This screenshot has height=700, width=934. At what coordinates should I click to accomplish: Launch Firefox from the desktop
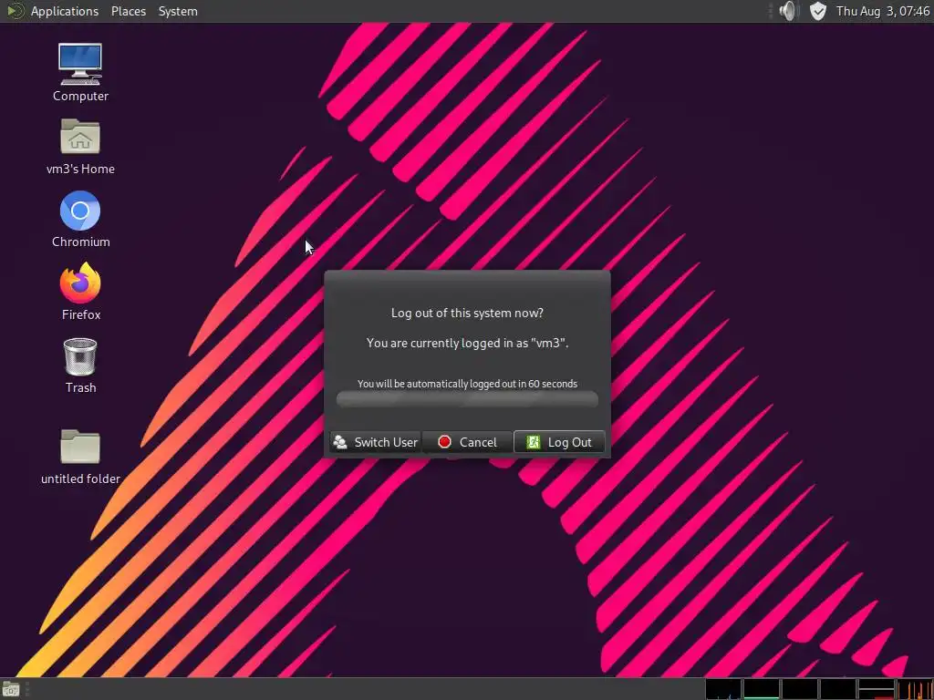click(80, 283)
